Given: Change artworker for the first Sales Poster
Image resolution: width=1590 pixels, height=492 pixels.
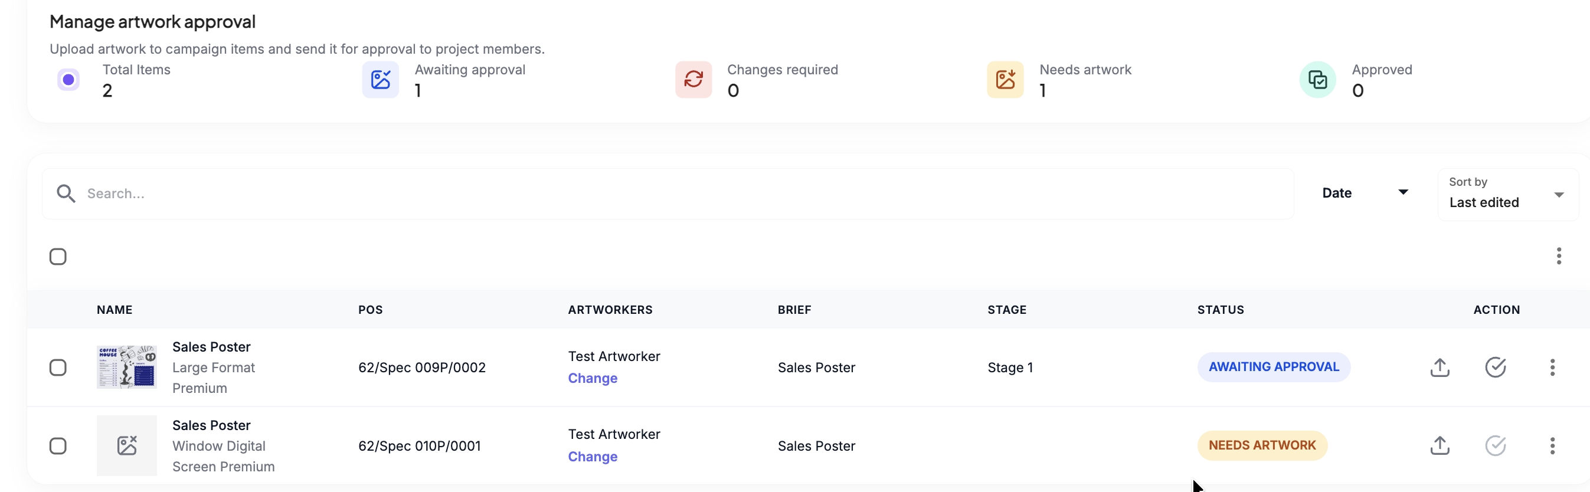Looking at the screenshot, I should coord(593,378).
